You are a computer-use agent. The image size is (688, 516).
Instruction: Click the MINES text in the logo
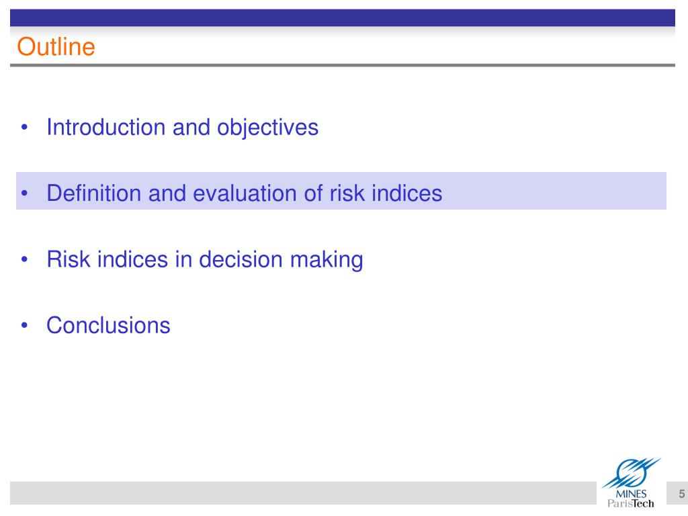pos(631,494)
